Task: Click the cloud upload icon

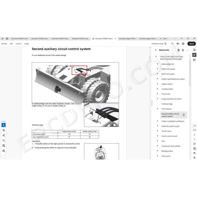Action: [x=178, y=44]
